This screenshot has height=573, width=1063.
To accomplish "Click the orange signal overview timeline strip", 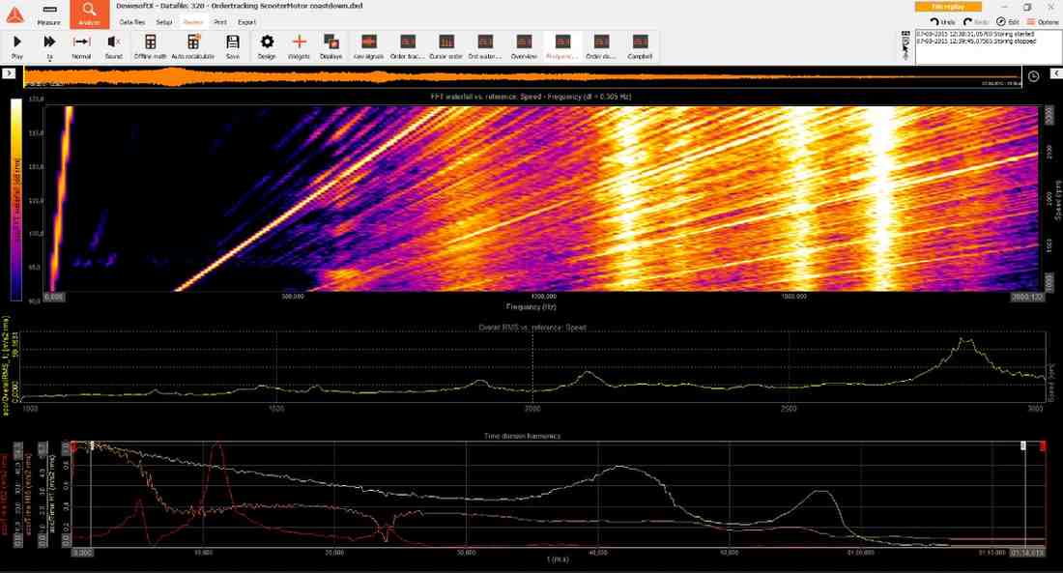I will click(x=522, y=76).
